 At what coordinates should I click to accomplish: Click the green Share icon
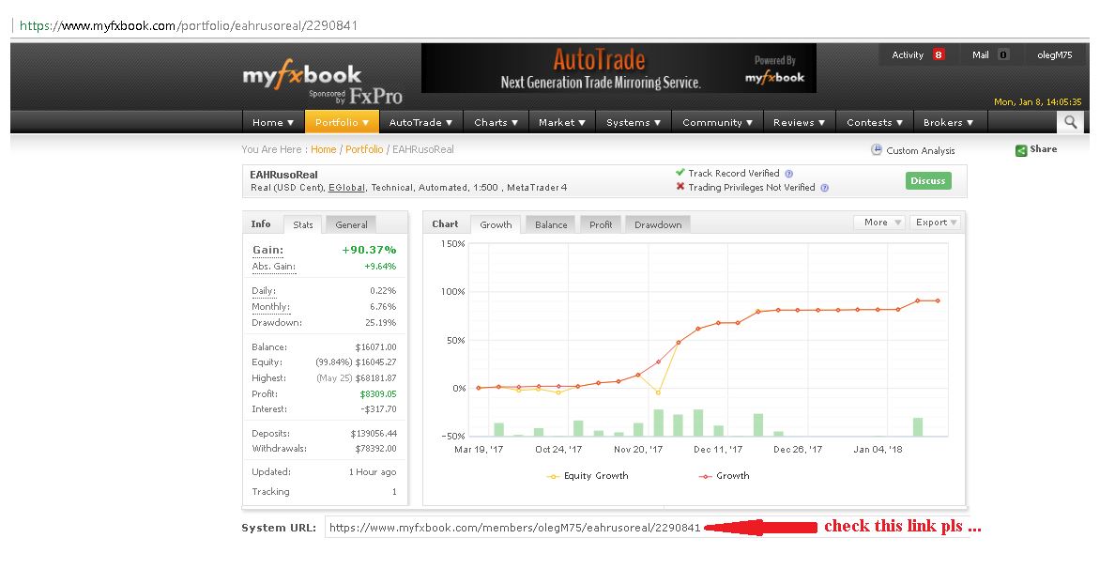[1020, 150]
